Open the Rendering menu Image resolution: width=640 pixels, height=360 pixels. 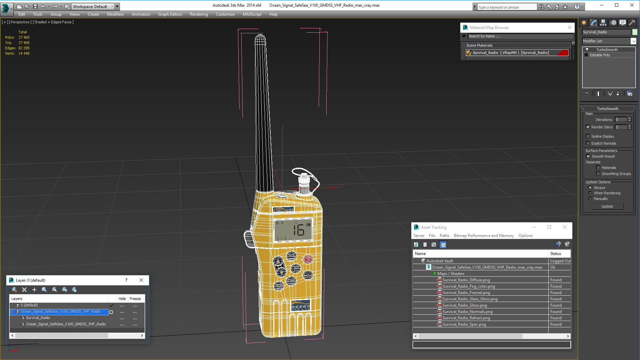(199, 14)
